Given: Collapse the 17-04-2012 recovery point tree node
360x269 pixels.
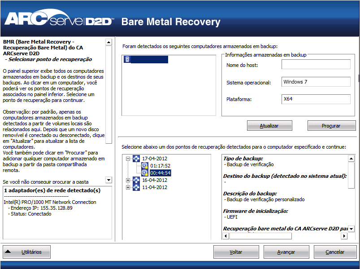Looking at the screenshot, I should point(129,158).
